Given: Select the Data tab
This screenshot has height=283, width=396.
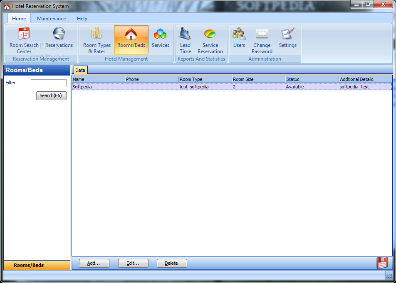Looking at the screenshot, I should tap(80, 70).
